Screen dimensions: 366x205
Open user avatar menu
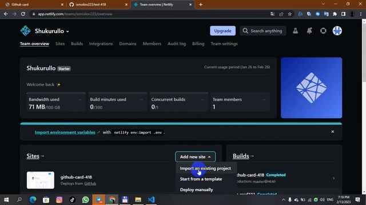pos(337,31)
